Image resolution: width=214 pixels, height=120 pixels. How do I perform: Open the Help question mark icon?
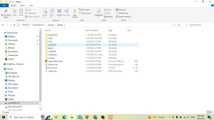point(212,5)
